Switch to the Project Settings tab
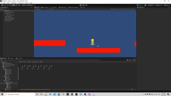 (x=73, y=7)
